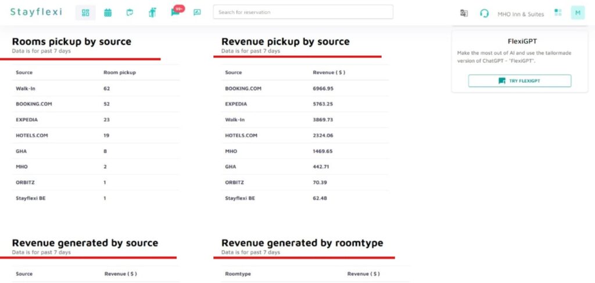Open the housekeeping icon in top bar
The width and height of the screenshot is (595, 283).
[x=153, y=13]
